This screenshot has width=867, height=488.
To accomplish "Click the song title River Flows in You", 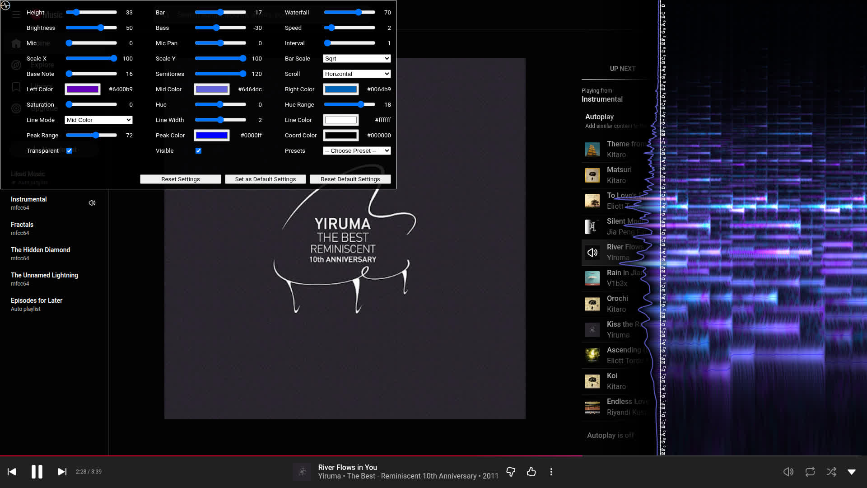I will pos(347,468).
